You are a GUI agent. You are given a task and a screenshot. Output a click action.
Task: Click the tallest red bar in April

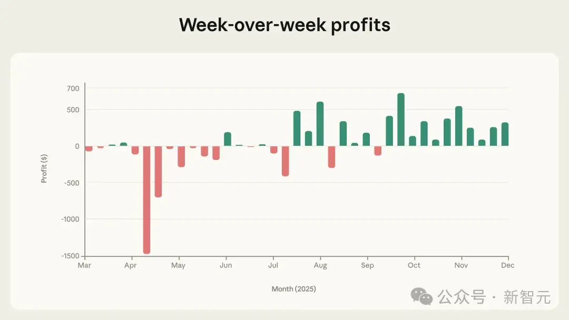point(146,199)
